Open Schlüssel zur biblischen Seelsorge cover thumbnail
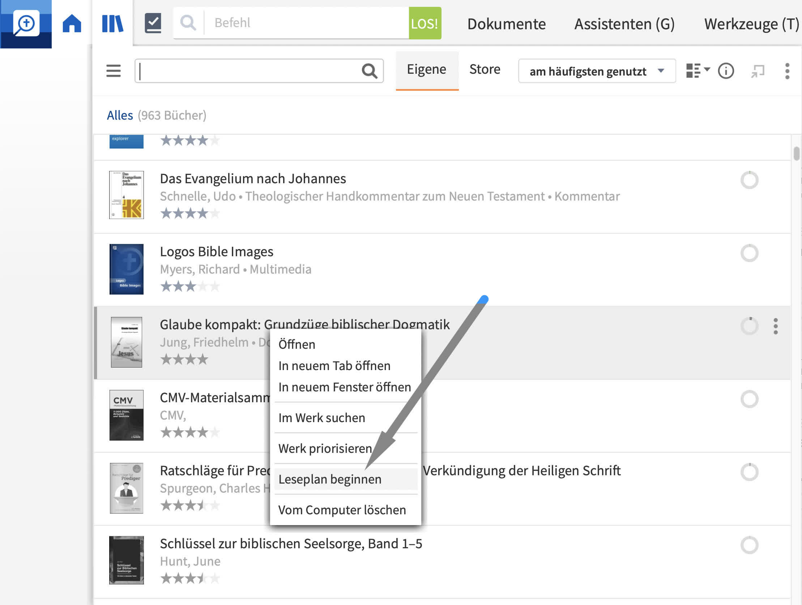The height and width of the screenshot is (605, 802). pos(126,561)
